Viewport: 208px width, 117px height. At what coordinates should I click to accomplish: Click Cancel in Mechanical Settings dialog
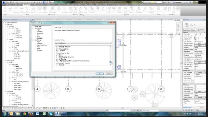(109, 74)
